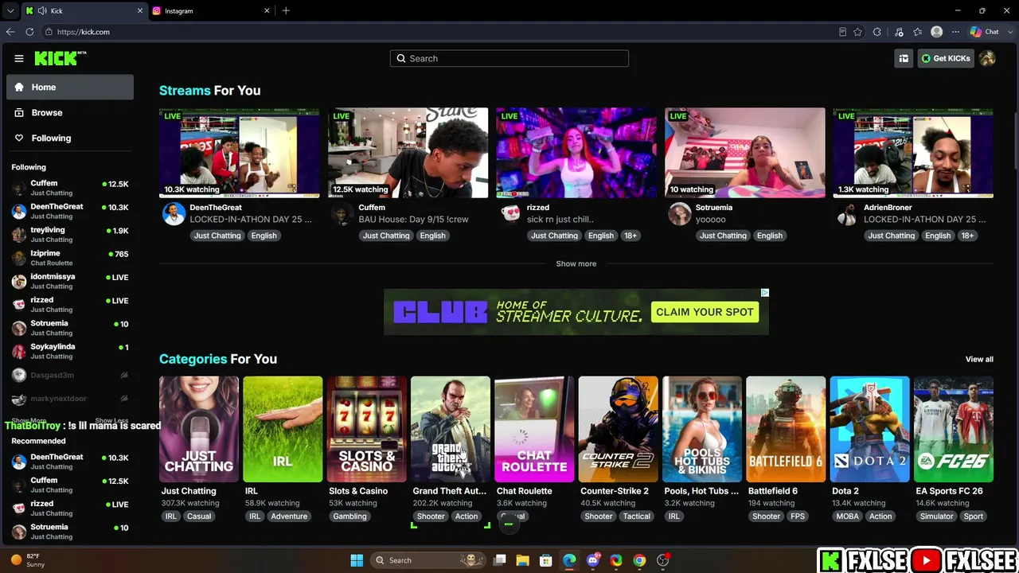The height and width of the screenshot is (573, 1019).
Task: Open the Kick hamburger sidebar menu
Action: point(19,58)
